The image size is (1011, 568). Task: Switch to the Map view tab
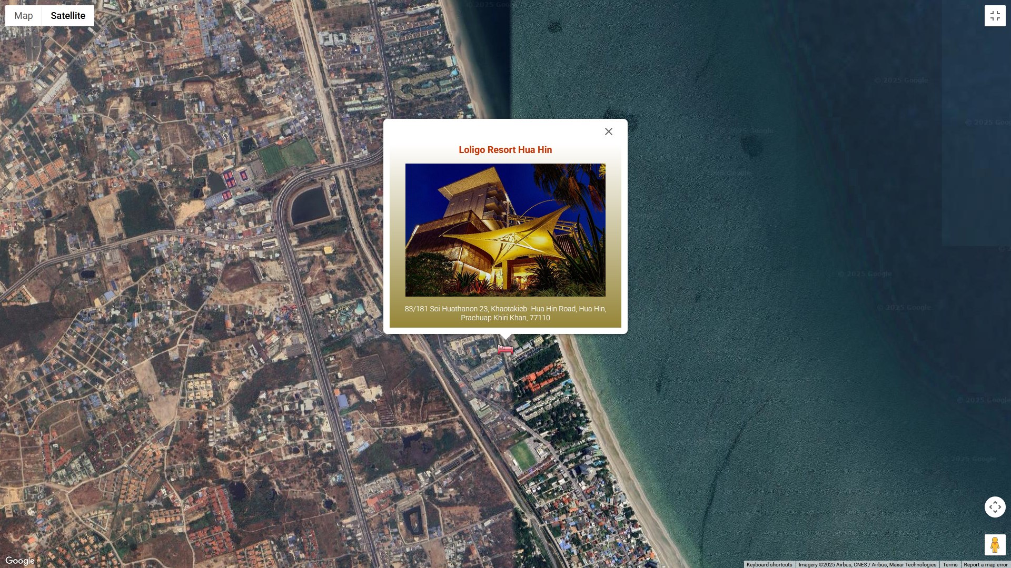point(23,16)
